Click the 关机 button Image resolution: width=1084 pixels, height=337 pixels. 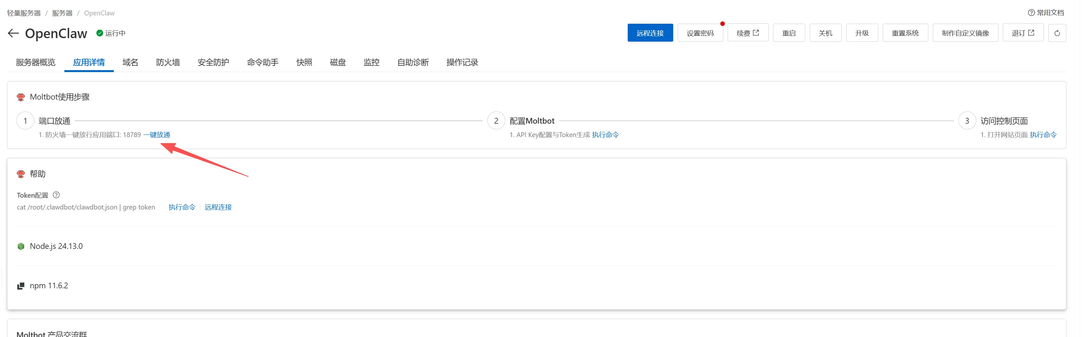pos(825,33)
